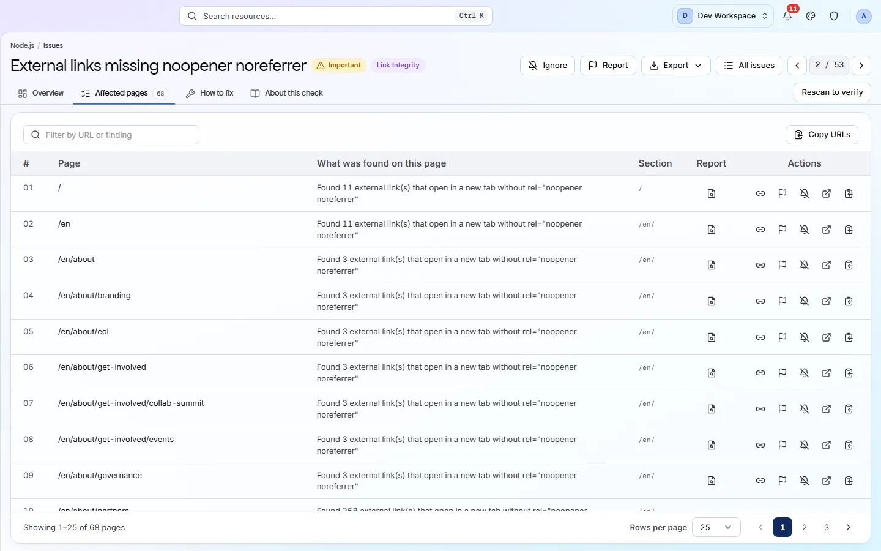
Task: Open the How to fix tab
Action: pyautogui.click(x=209, y=93)
